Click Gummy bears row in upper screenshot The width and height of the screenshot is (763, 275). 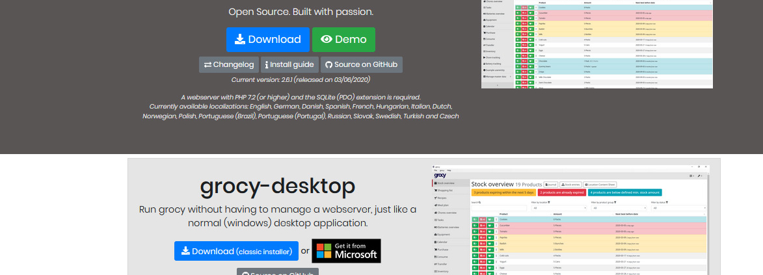[x=613, y=67]
